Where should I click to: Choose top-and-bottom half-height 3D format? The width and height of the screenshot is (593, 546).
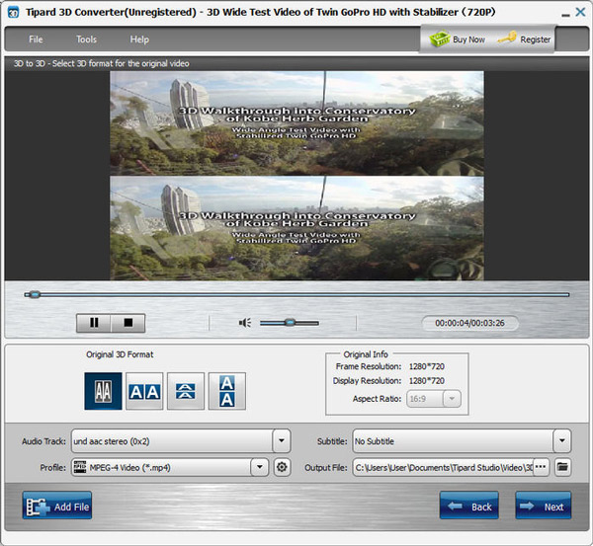(186, 391)
